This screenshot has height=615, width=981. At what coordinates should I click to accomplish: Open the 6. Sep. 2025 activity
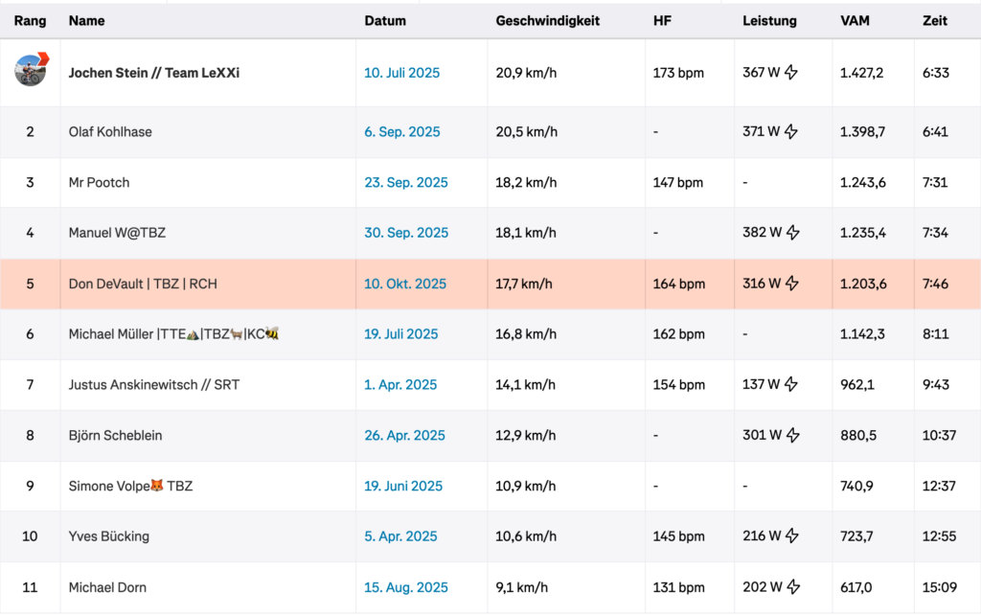pyautogui.click(x=402, y=132)
